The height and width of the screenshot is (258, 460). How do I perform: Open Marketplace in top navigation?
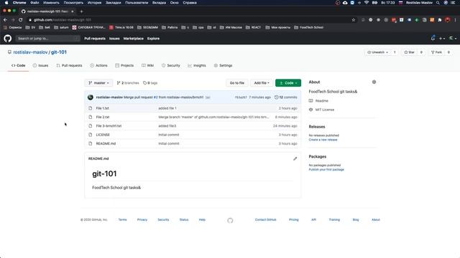coord(134,39)
